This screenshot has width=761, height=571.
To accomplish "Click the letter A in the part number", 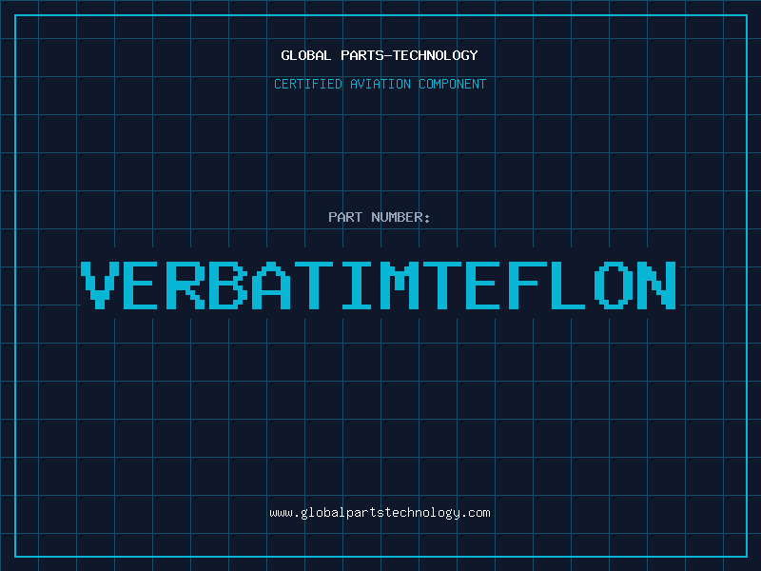I will tap(272, 285).
